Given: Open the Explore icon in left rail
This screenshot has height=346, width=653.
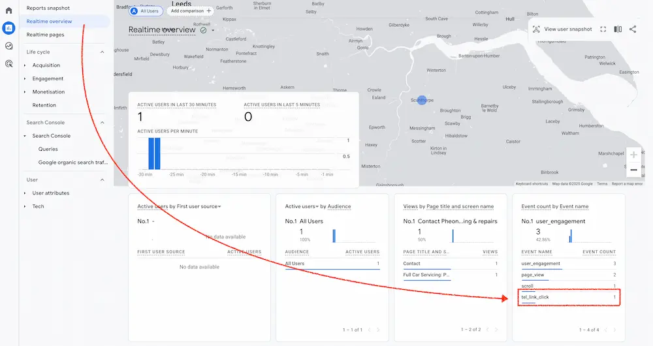Looking at the screenshot, I should 8,46.
